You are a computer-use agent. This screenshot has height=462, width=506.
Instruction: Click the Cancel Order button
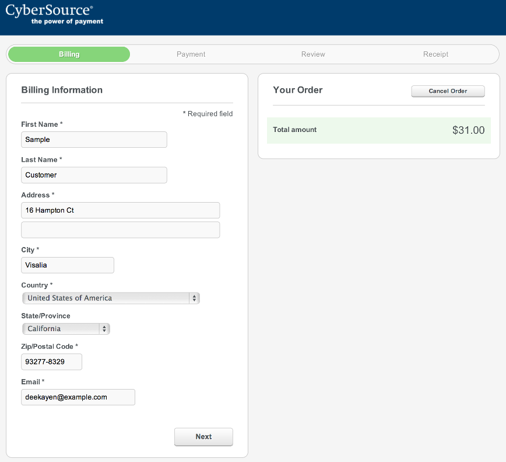(x=448, y=91)
